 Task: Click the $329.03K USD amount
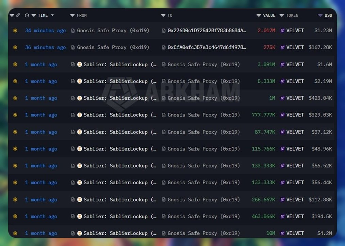(x=320, y=115)
